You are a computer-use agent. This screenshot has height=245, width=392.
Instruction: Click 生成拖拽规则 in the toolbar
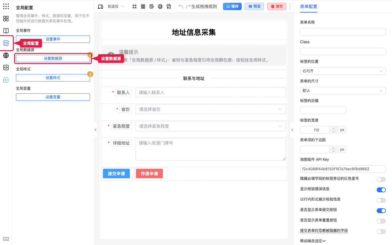pyautogui.click(x=204, y=6)
